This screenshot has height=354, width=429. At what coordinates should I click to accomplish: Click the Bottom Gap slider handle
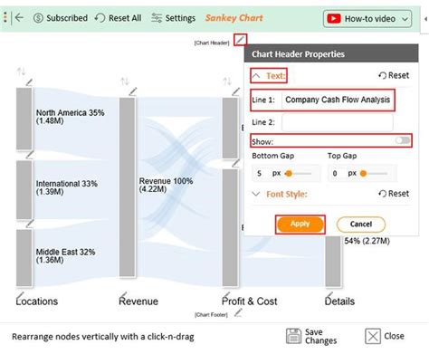pyautogui.click(x=289, y=174)
